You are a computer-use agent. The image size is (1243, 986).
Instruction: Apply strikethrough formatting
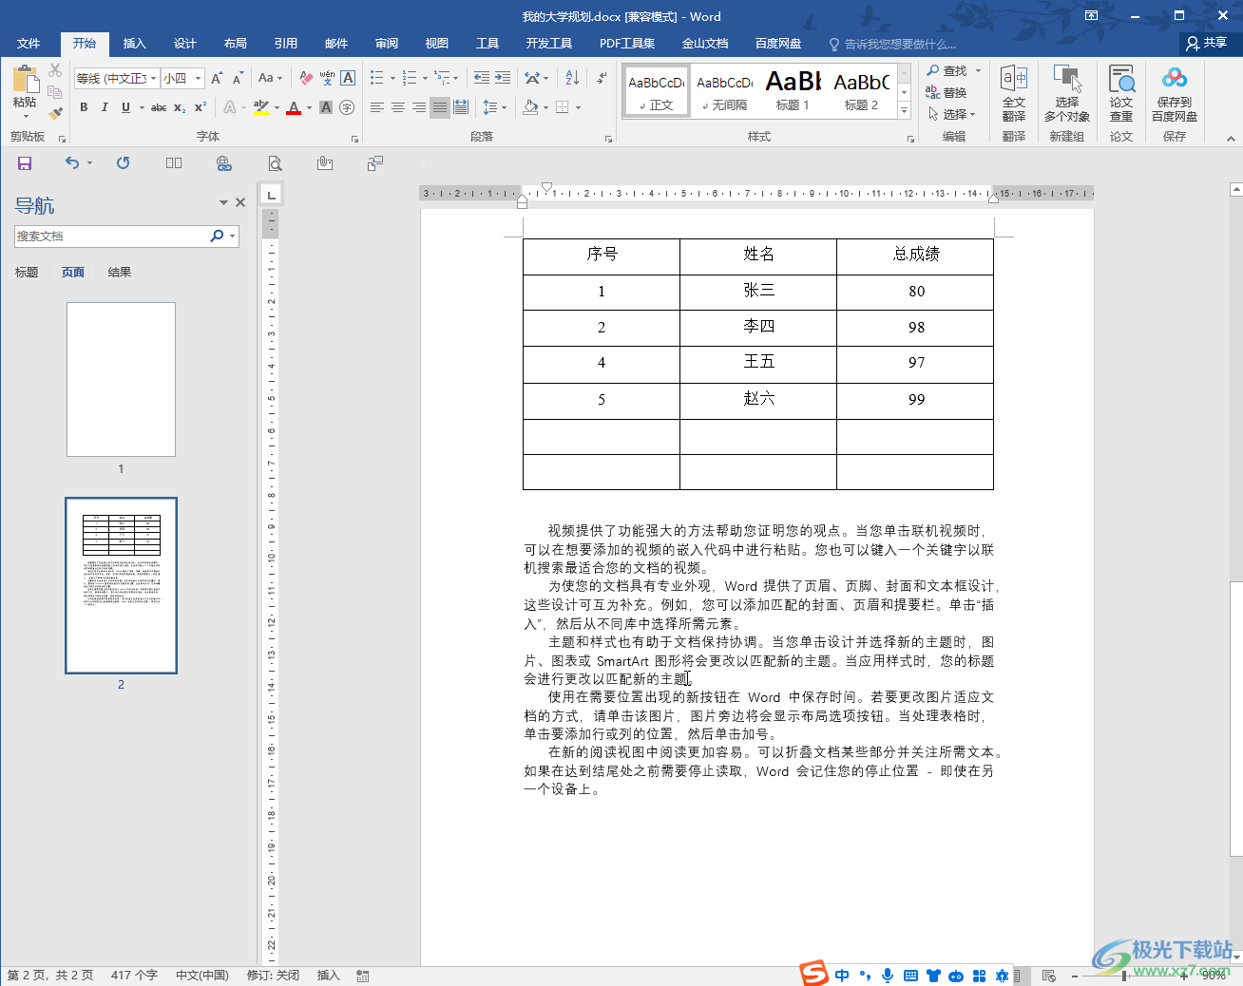(x=159, y=107)
